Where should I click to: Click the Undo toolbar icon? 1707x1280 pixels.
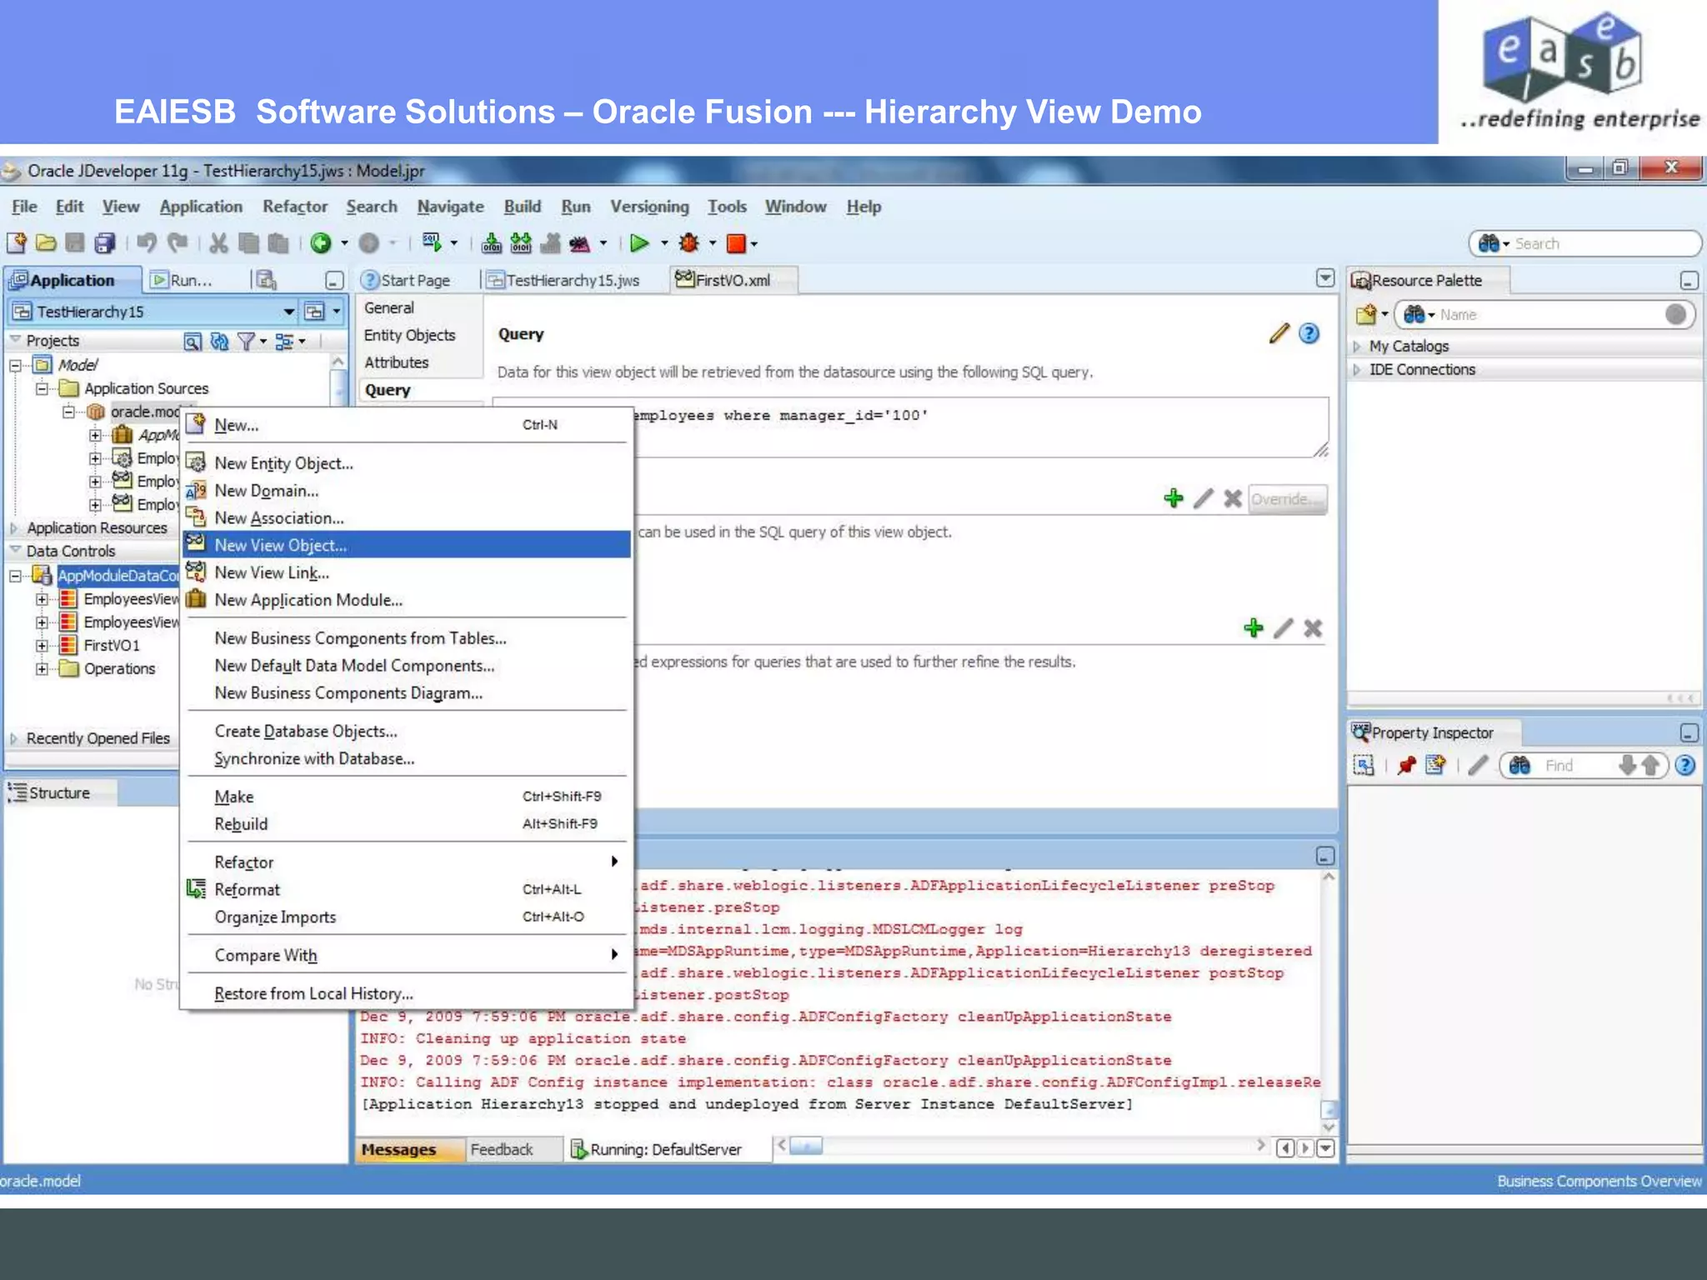tap(147, 242)
